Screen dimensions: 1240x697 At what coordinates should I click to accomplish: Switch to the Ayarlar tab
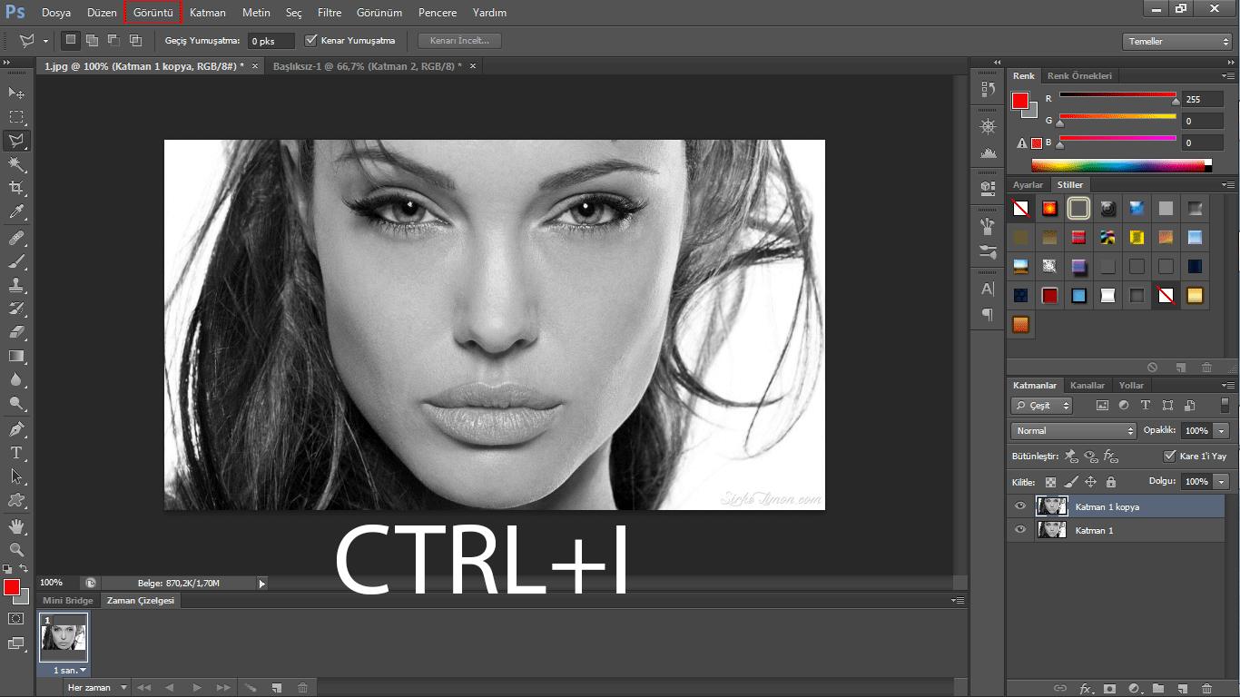pos(1028,184)
